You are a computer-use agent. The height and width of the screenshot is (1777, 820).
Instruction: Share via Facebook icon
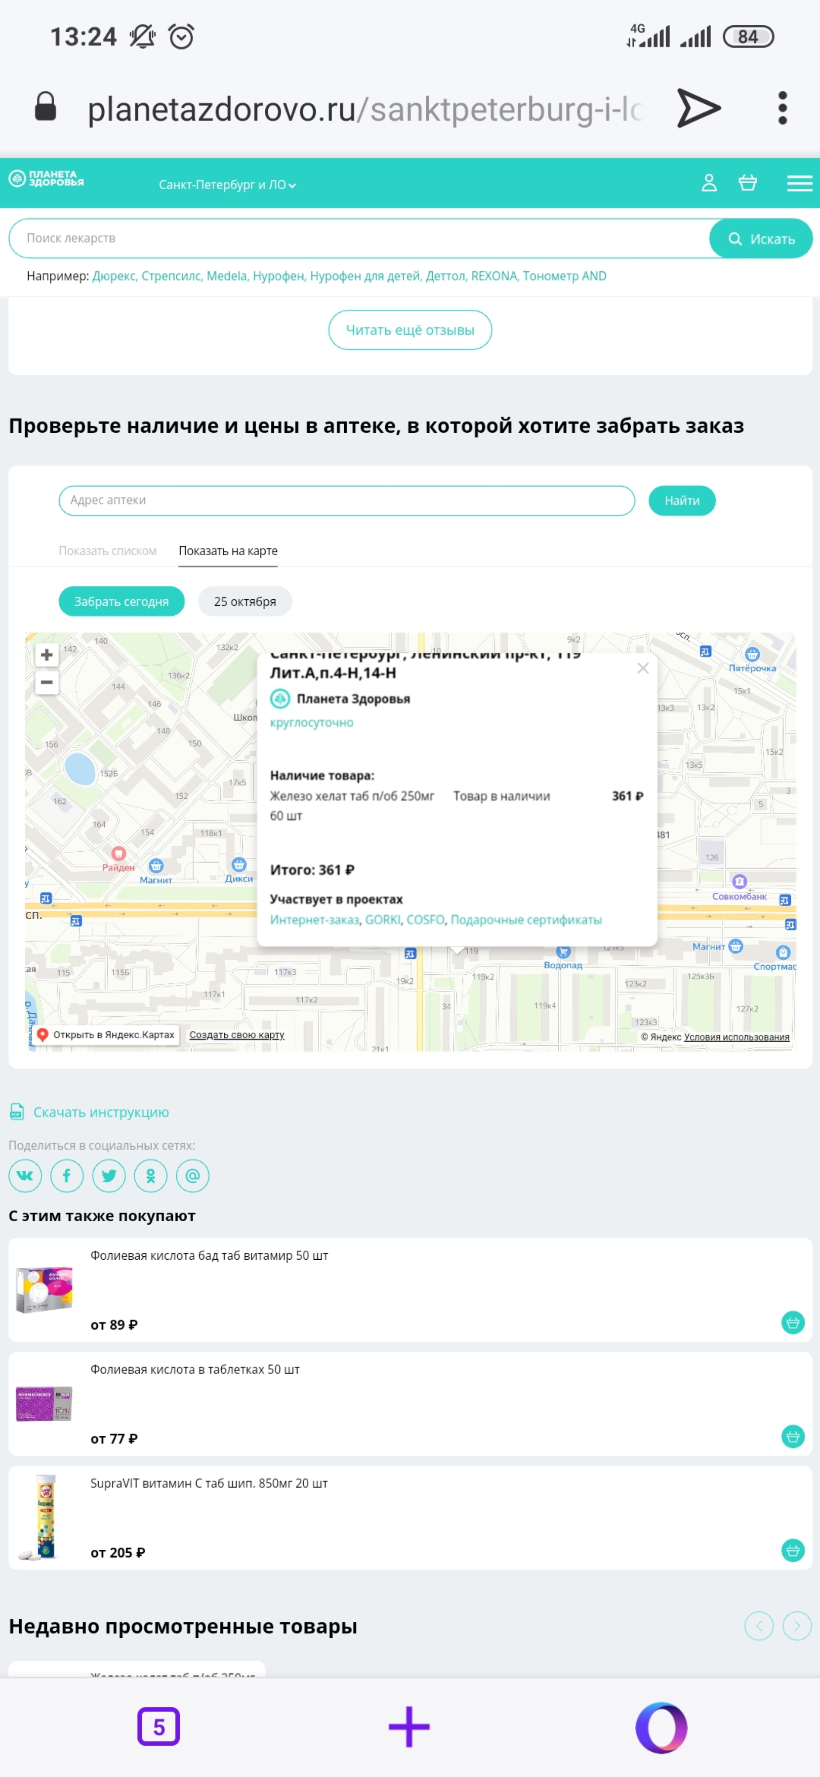click(67, 1176)
